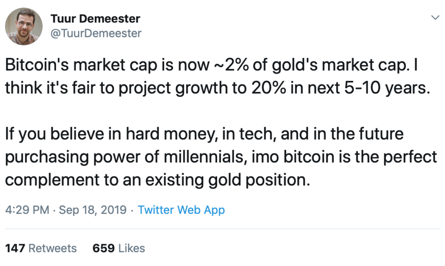This screenshot has height=266, width=445.
Task: Click the Sep 18, 2019 date
Action: click(x=93, y=210)
